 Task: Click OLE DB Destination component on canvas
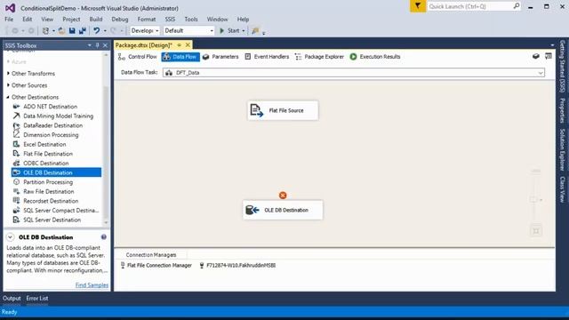283,210
